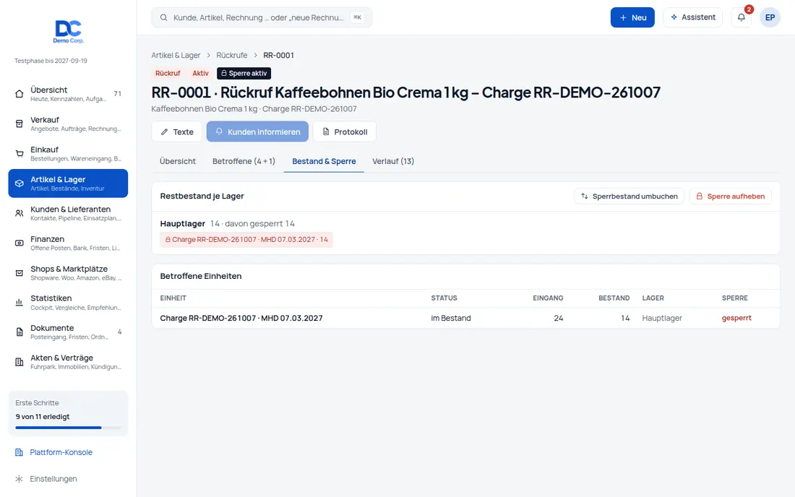Click the Dokumente badge count 4
Screen dimensions: 795x497
click(120, 332)
